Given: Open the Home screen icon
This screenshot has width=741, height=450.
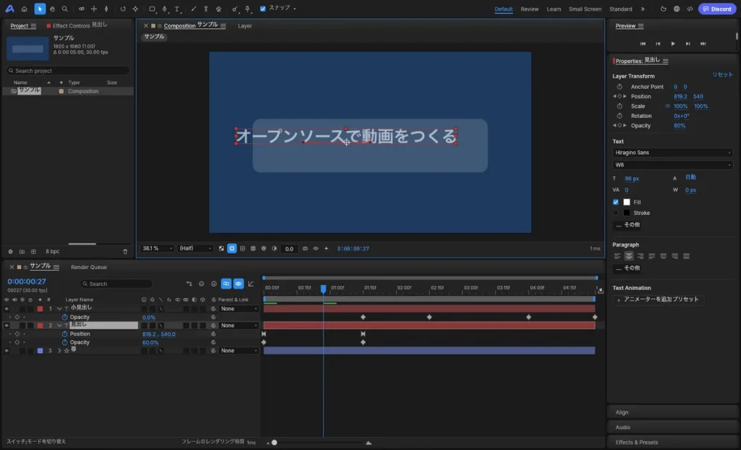Looking at the screenshot, I should pos(24,9).
